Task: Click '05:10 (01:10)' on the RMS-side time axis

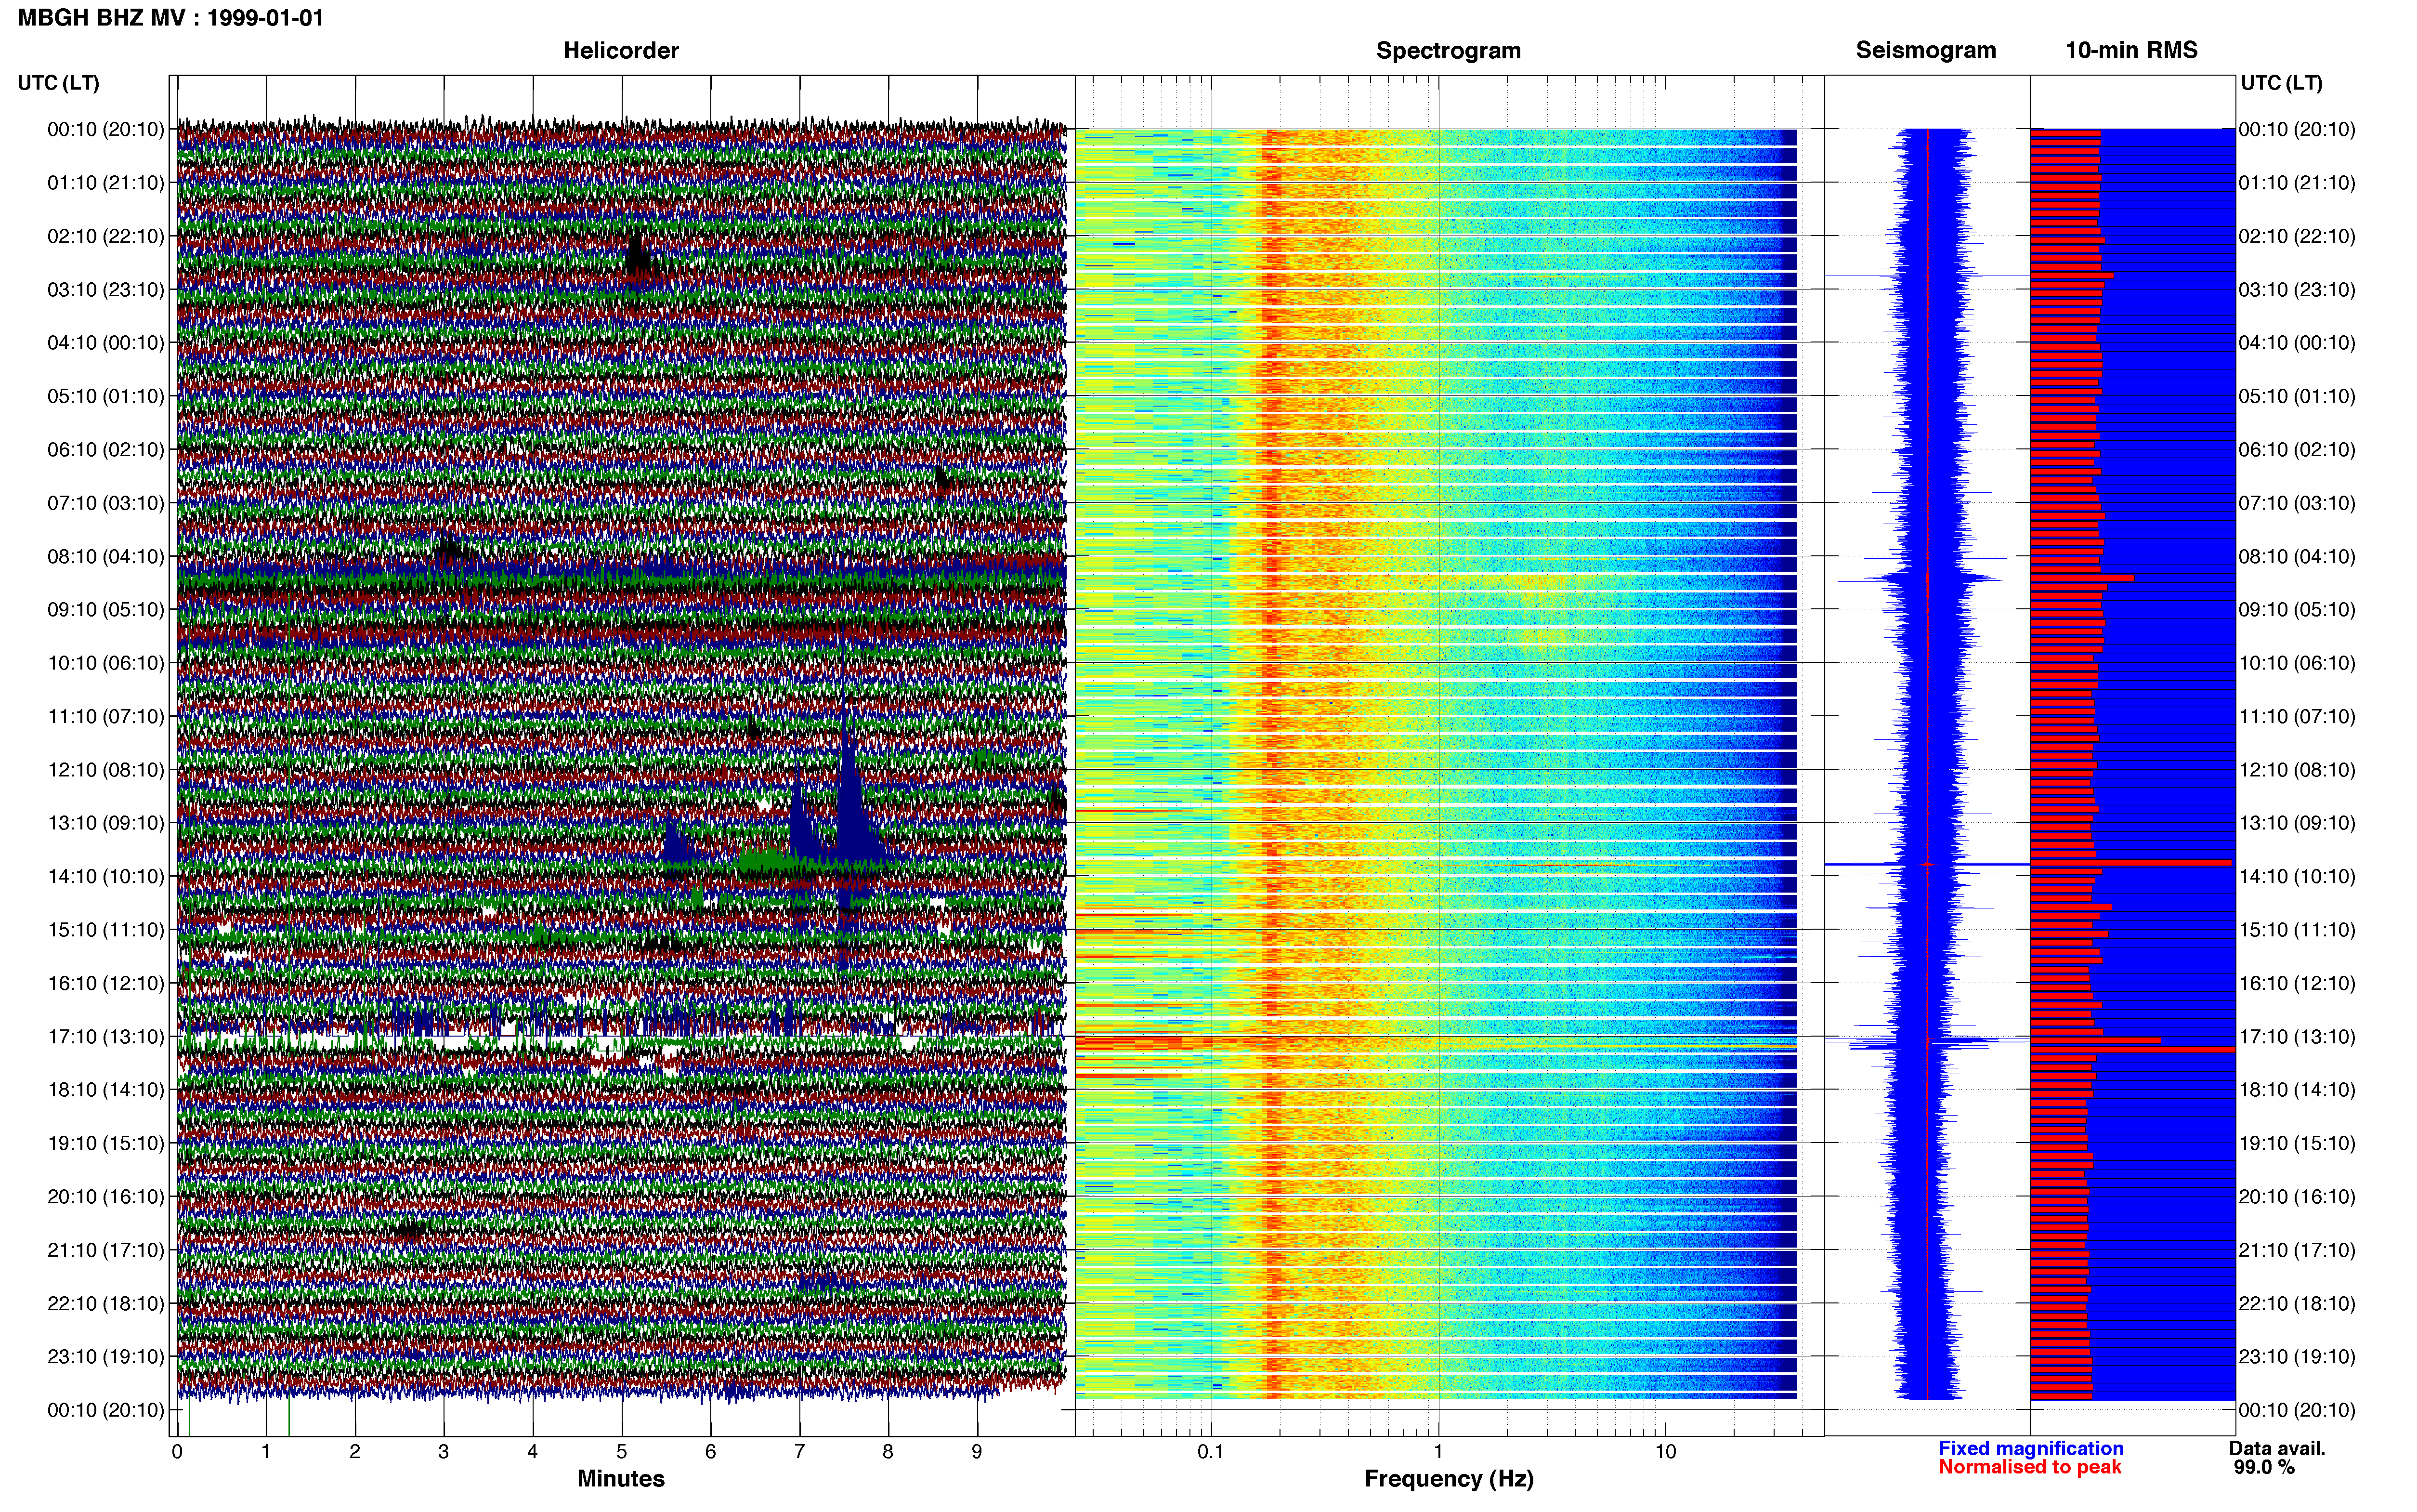Action: (x=2297, y=396)
